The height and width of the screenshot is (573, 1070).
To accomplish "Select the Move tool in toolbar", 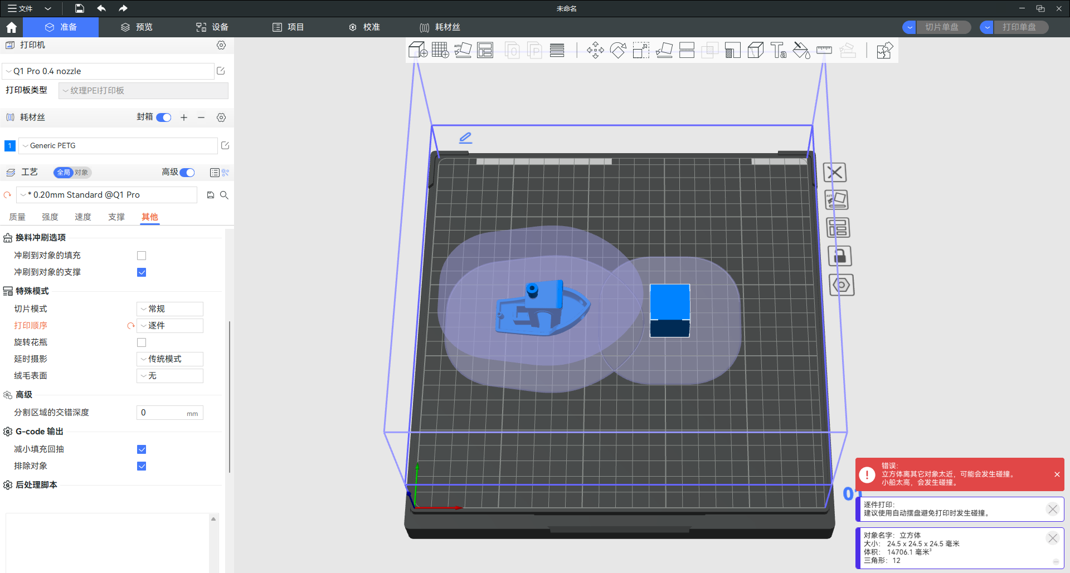I will (595, 51).
